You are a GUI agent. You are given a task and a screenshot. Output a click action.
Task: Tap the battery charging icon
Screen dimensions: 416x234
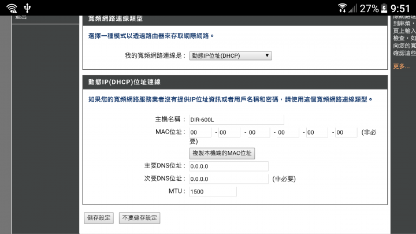[x=384, y=9]
